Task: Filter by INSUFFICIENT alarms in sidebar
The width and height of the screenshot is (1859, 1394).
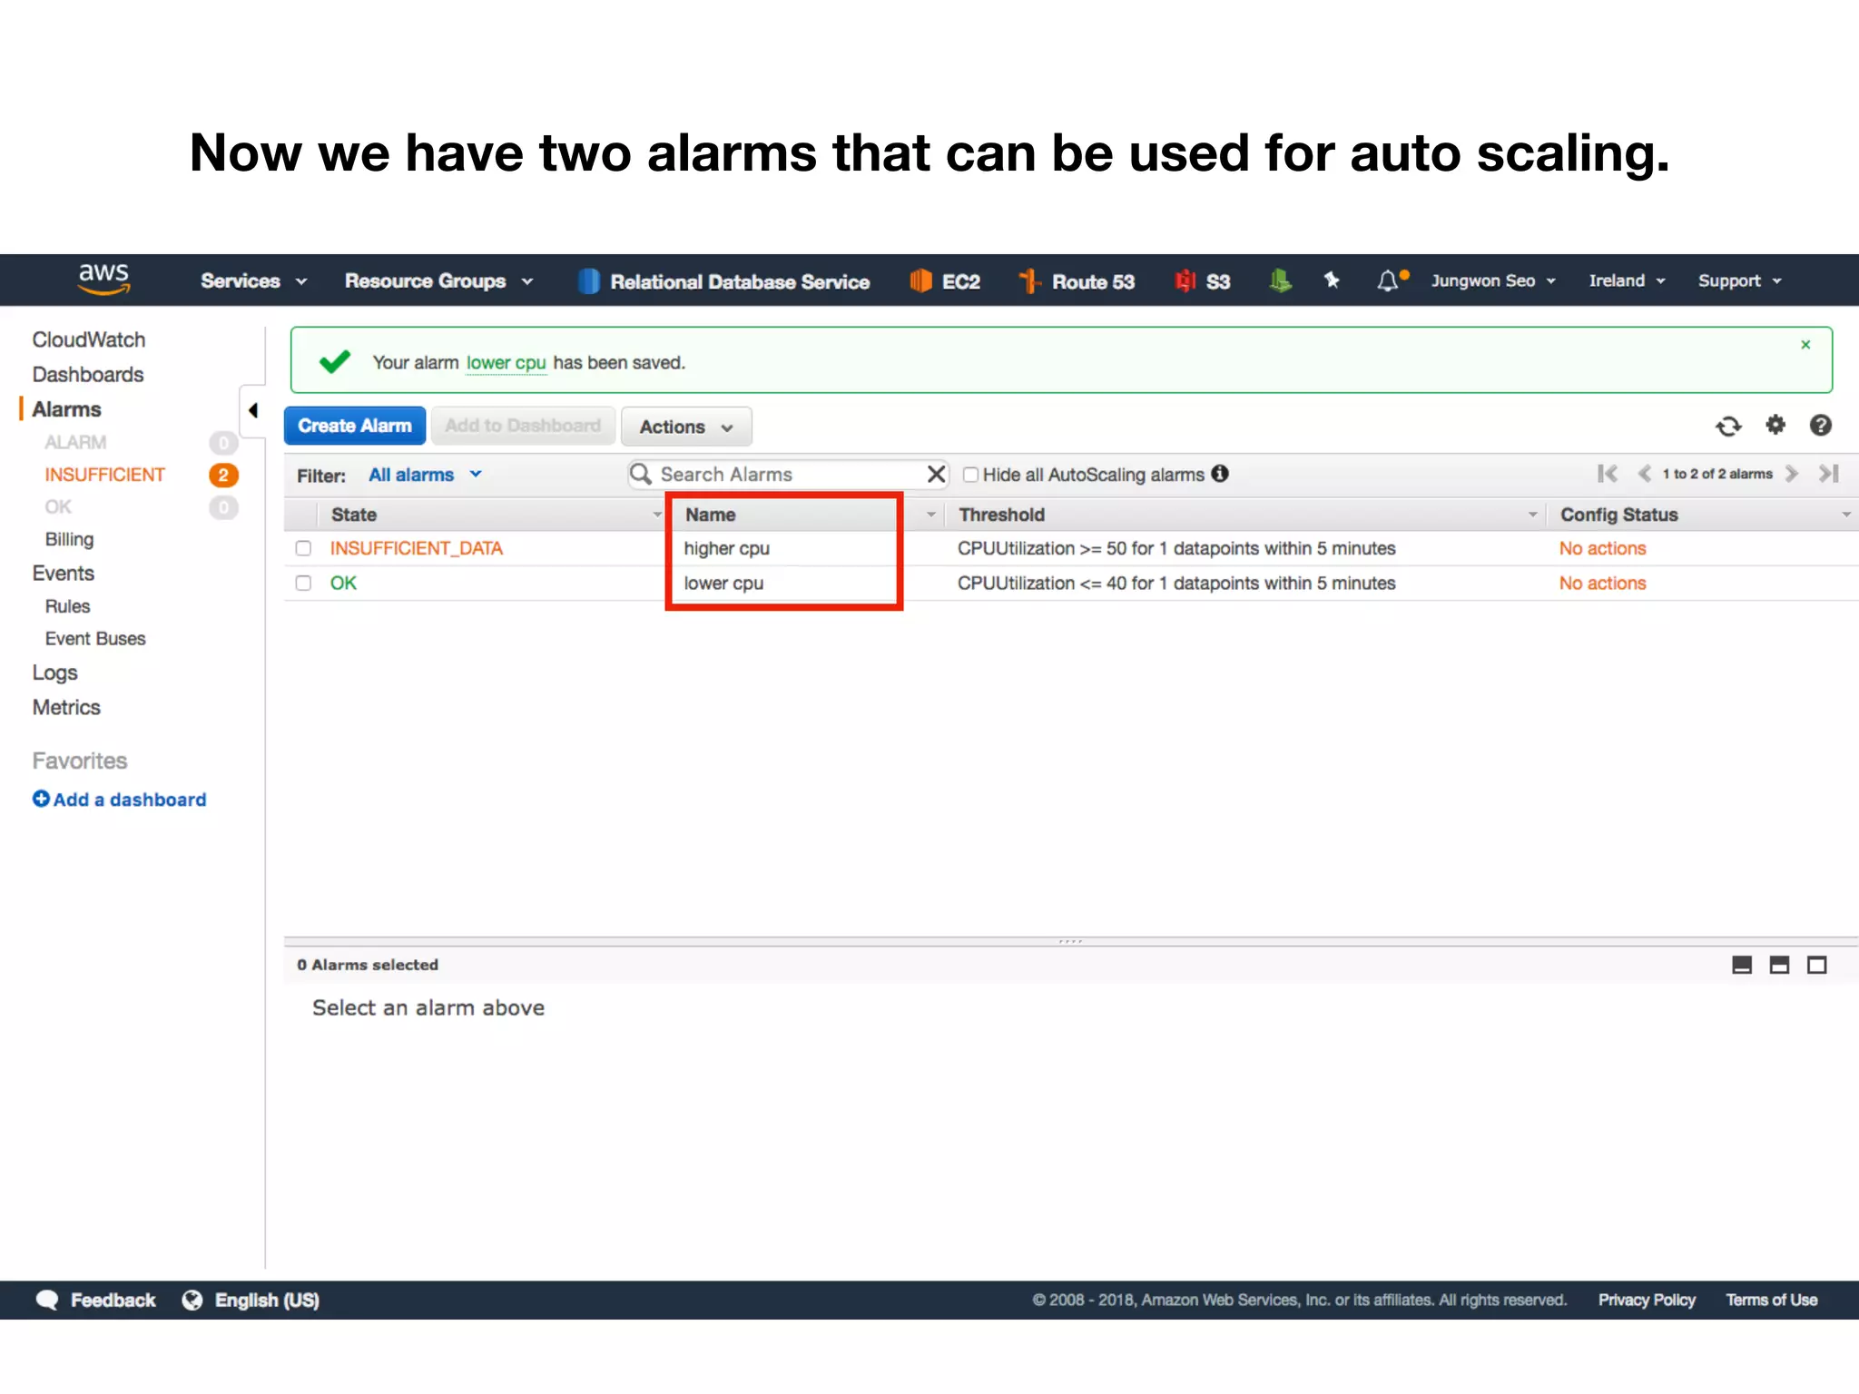Action: pos(104,475)
